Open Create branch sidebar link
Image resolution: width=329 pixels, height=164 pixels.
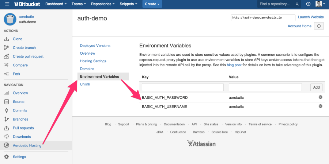point(24,48)
